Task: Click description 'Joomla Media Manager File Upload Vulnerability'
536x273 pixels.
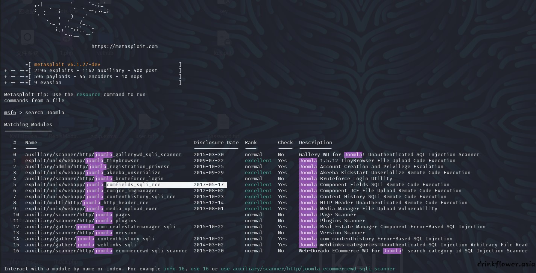Action: click(x=368, y=209)
